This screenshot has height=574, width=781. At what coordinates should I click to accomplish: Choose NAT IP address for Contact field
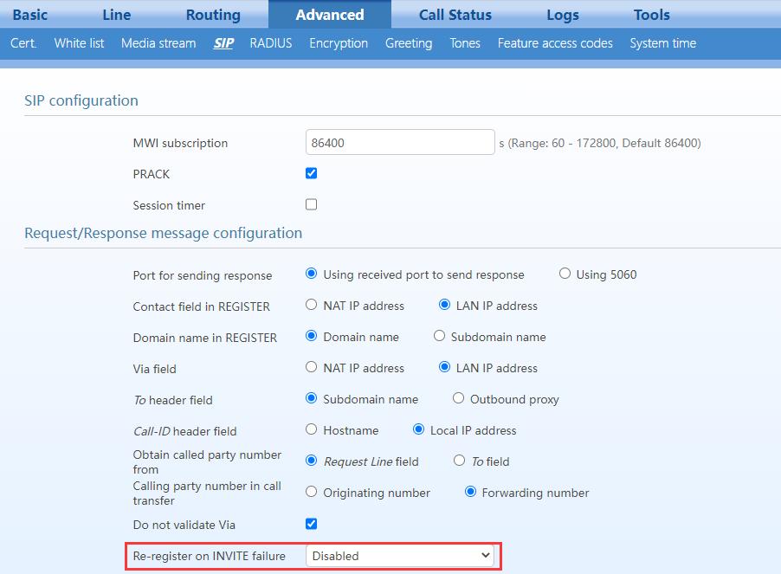tap(312, 305)
